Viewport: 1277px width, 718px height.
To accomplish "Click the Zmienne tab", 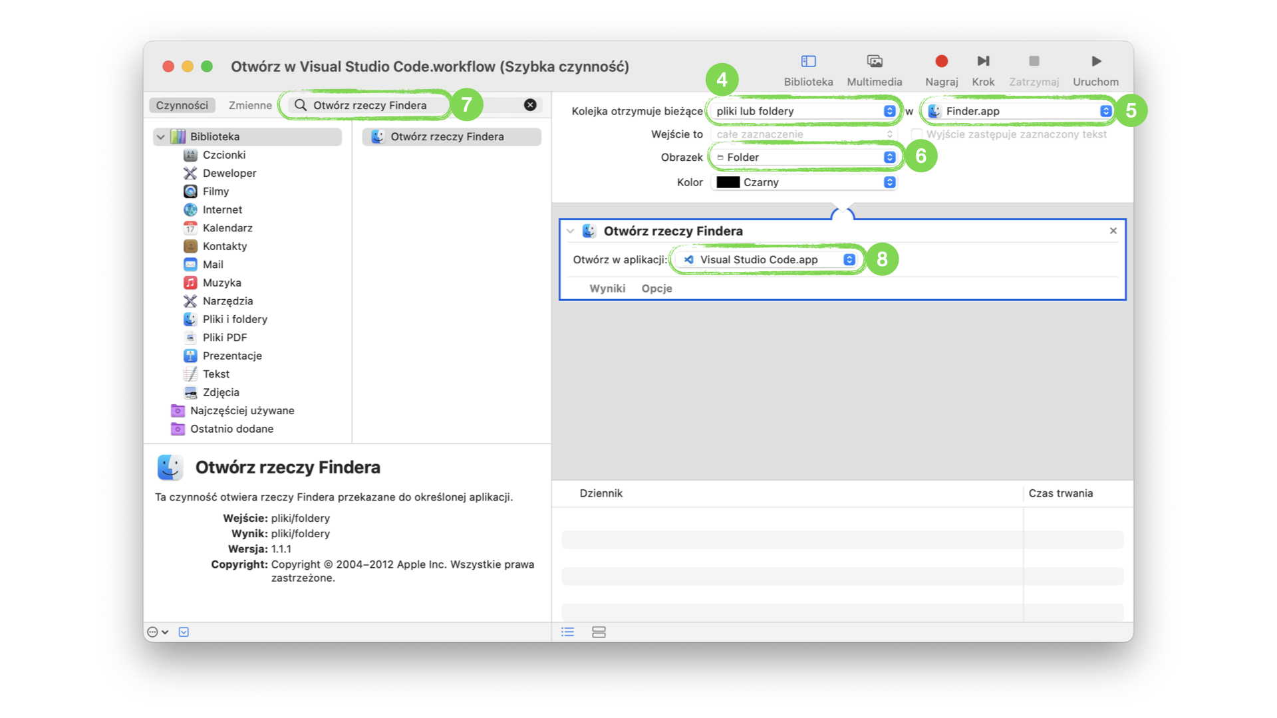I will click(x=249, y=104).
